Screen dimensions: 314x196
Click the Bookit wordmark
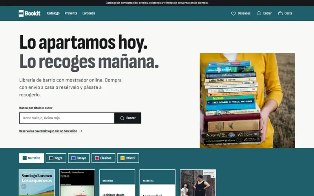tap(33, 13)
